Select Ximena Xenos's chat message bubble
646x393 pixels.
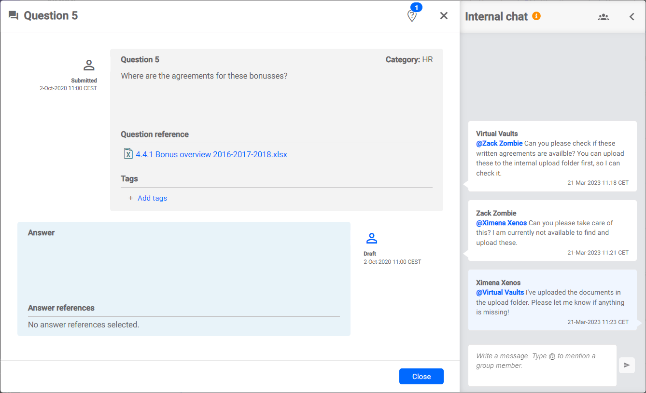tap(552, 300)
